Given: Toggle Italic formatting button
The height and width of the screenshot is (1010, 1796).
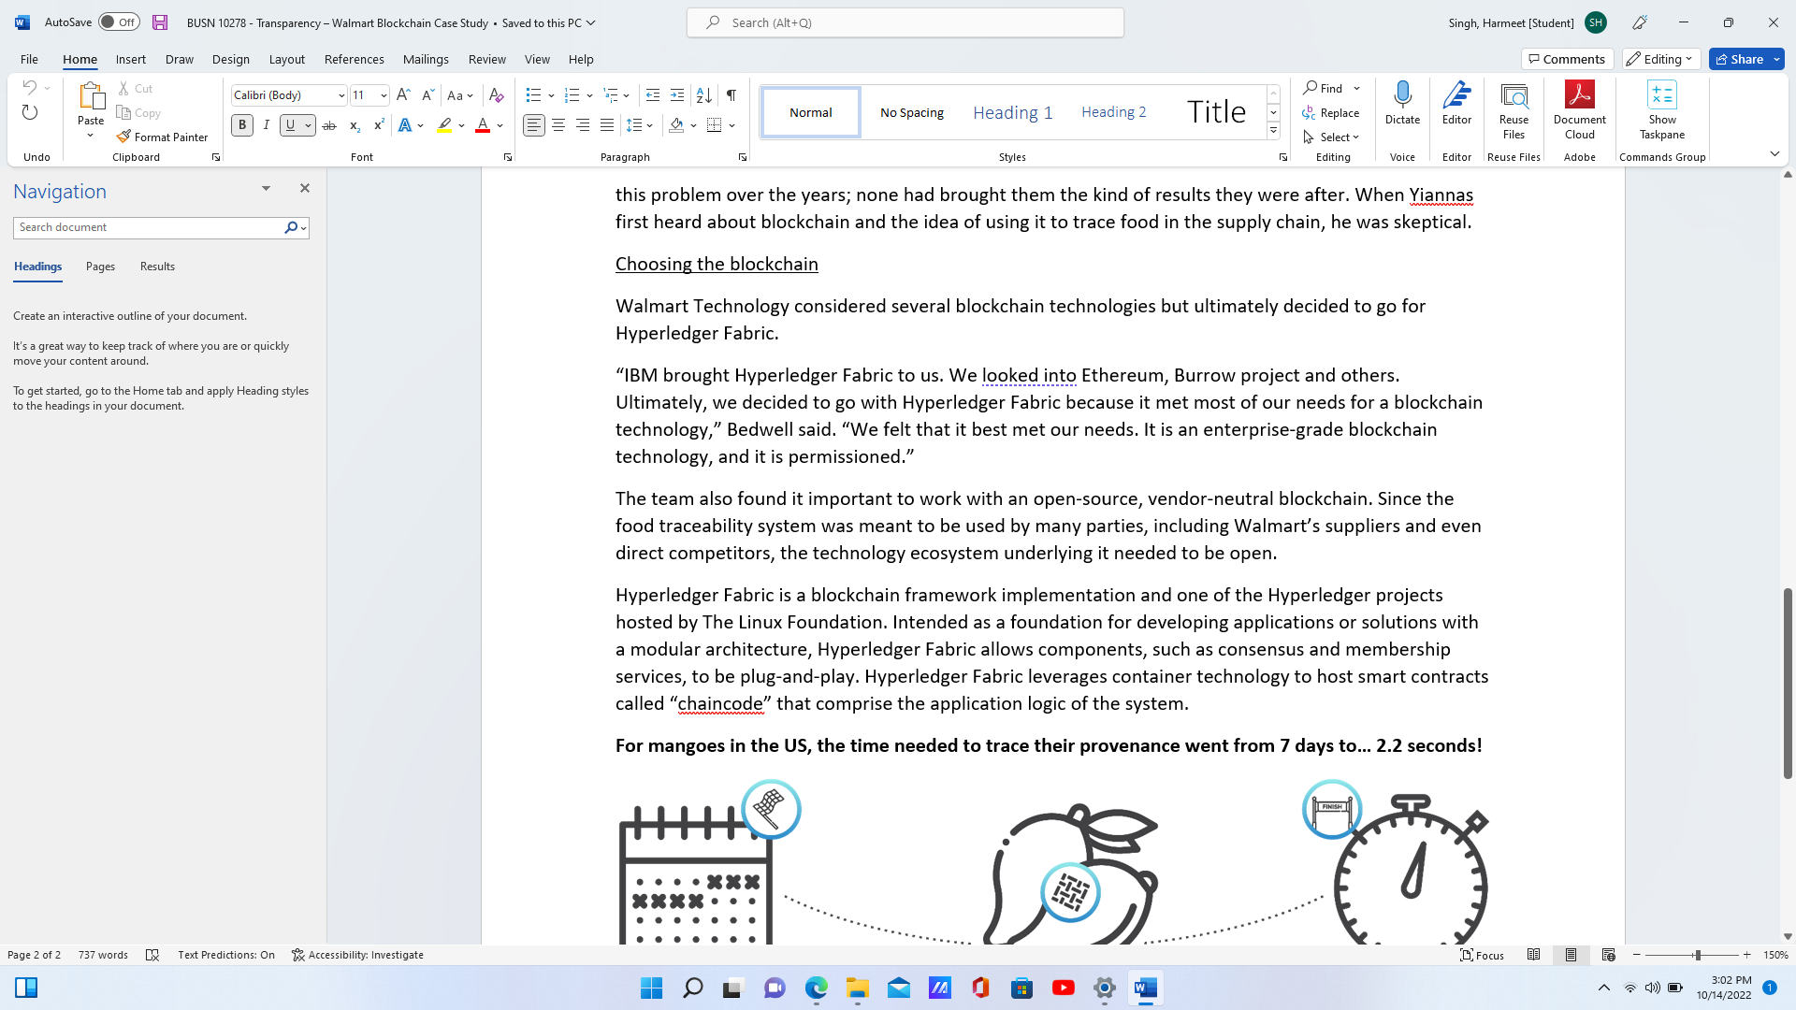Looking at the screenshot, I should tap(267, 125).
